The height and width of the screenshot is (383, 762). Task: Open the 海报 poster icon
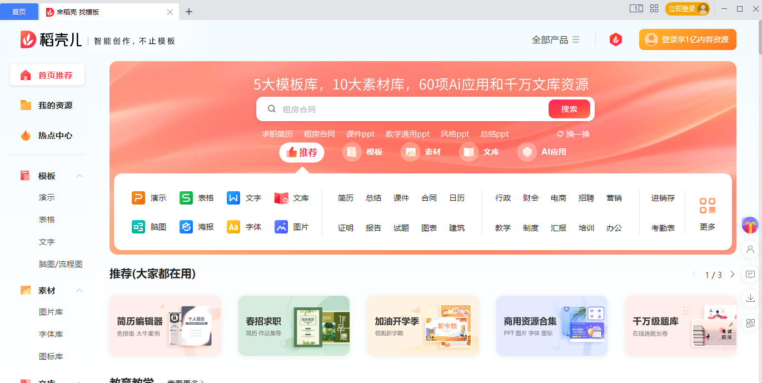tap(186, 227)
